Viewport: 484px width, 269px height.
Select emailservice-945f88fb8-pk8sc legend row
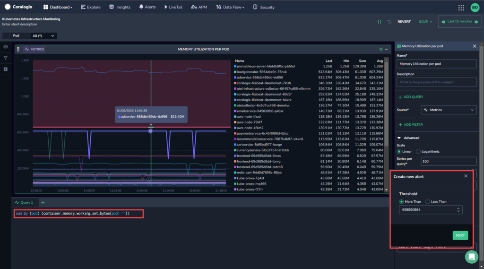(x=309, y=111)
